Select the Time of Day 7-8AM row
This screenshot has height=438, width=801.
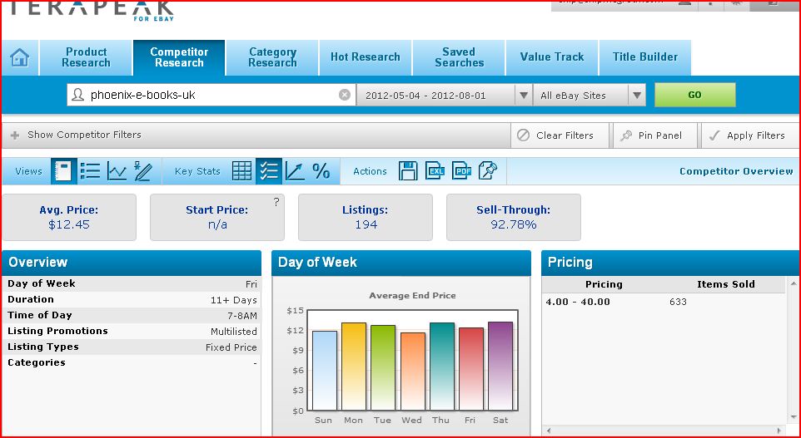pyautogui.click(x=132, y=316)
